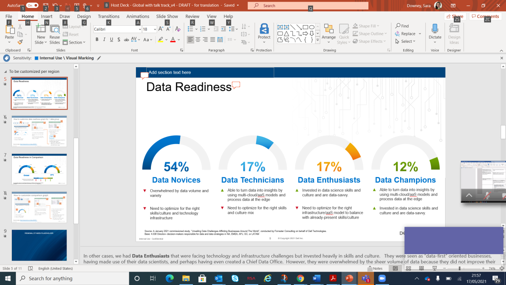Turn off the AutoSave toggle

click(32, 6)
